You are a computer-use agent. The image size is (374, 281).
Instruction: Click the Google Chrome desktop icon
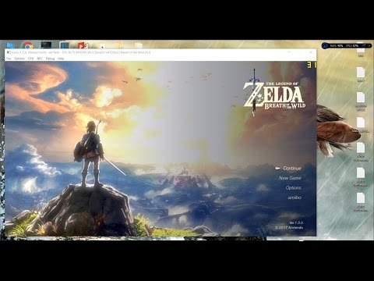(x=27, y=45)
